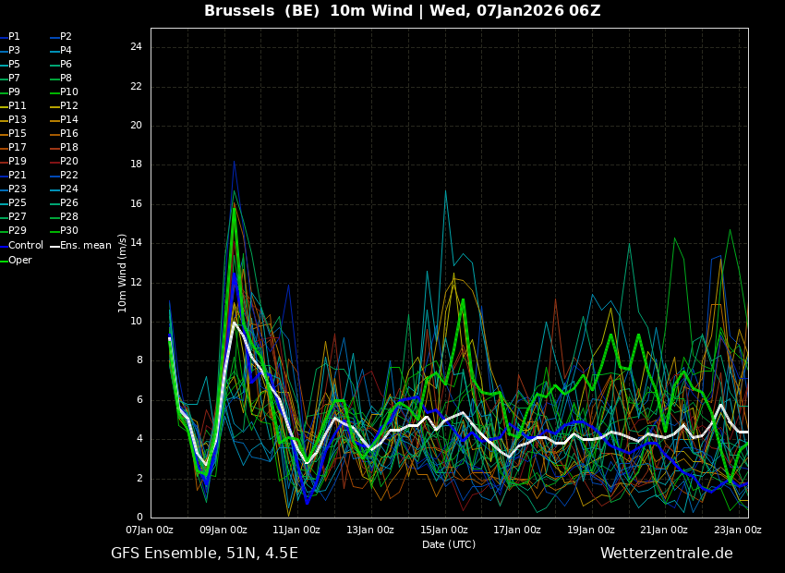Screen dimensions: 785x573
Task: Click the y-axis value 10
Action: 136,322
